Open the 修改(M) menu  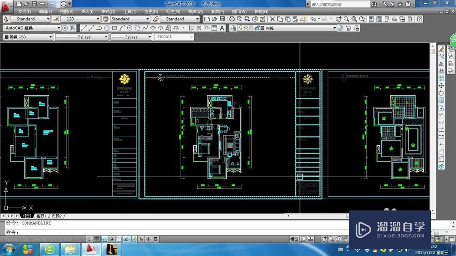pos(196,12)
